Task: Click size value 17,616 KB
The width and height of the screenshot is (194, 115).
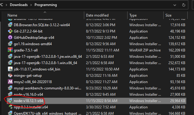Action: pos(178,25)
